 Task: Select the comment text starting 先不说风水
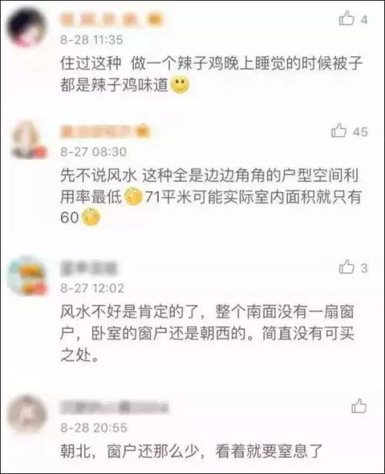(210, 197)
